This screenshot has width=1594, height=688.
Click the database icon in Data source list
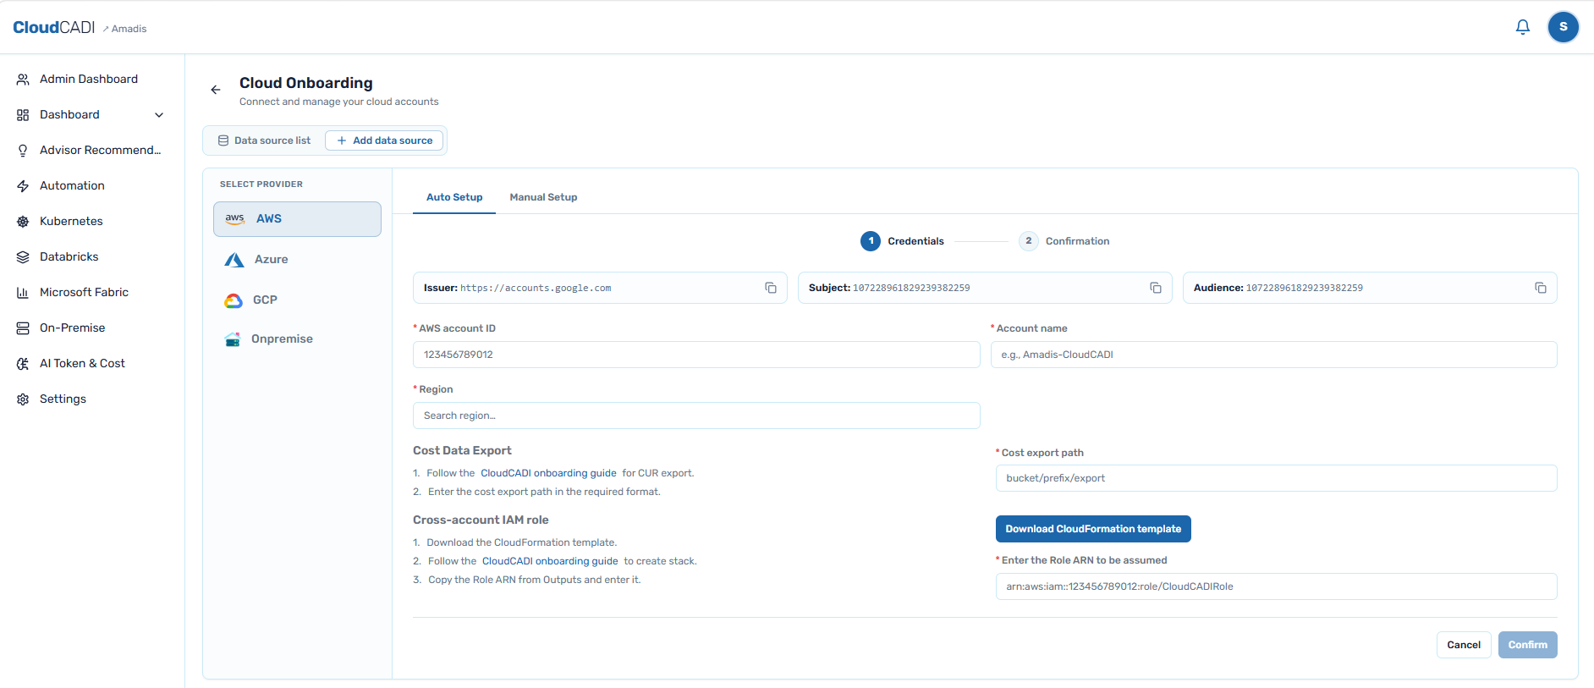[x=223, y=140]
